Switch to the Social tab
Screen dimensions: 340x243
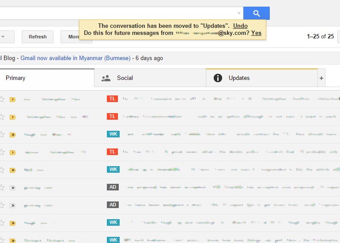(x=150, y=78)
